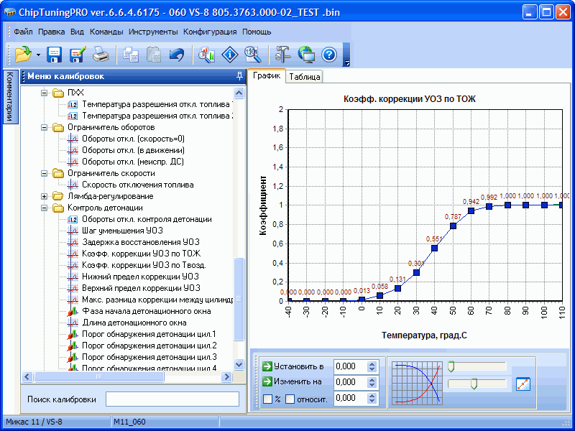Open the dropdown arrow next to Open file
575x431 pixels.
pos(37,55)
